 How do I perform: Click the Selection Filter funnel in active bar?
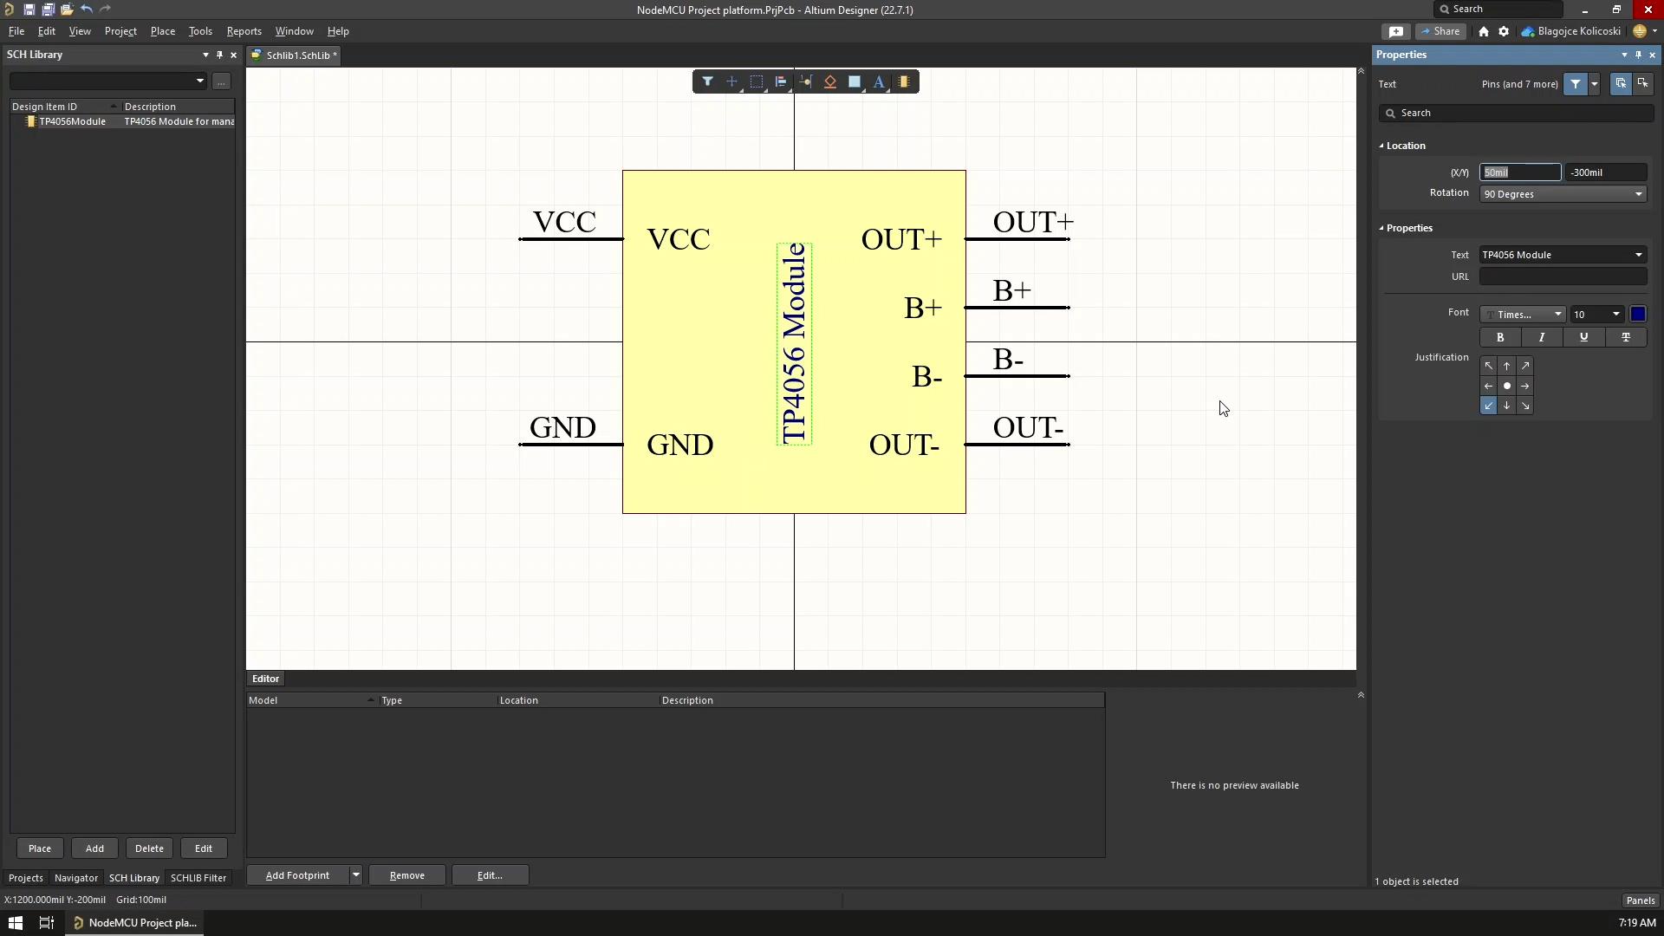[707, 81]
